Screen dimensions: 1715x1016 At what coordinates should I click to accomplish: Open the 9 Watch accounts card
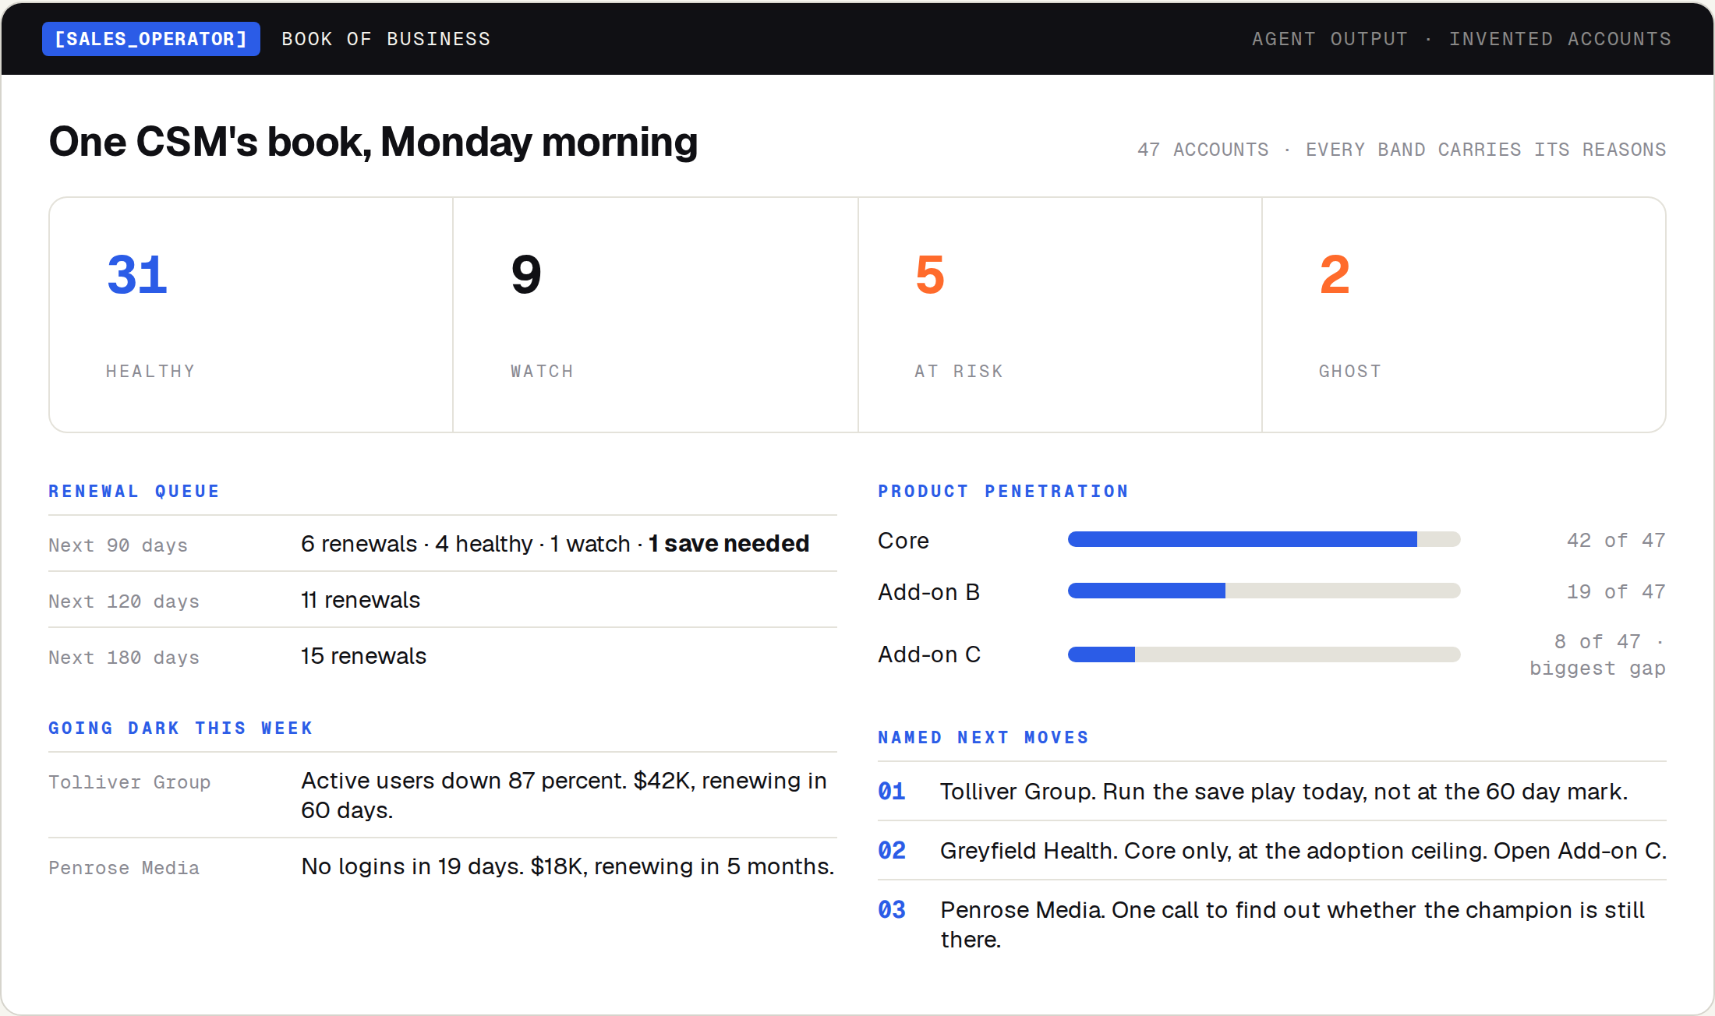pos(656,315)
